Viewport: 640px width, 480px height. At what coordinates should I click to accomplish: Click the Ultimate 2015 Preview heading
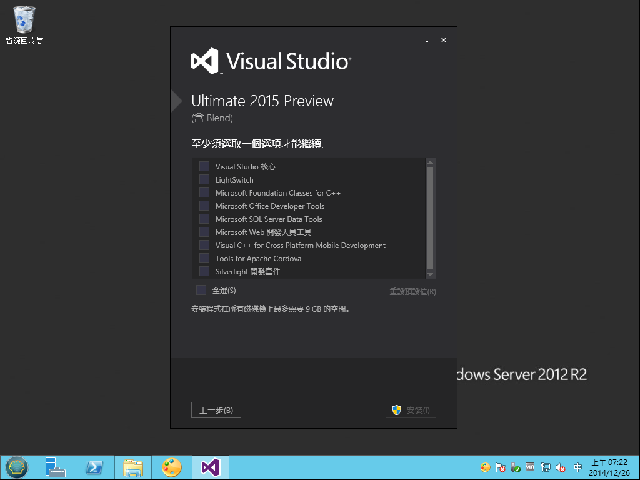pos(262,101)
